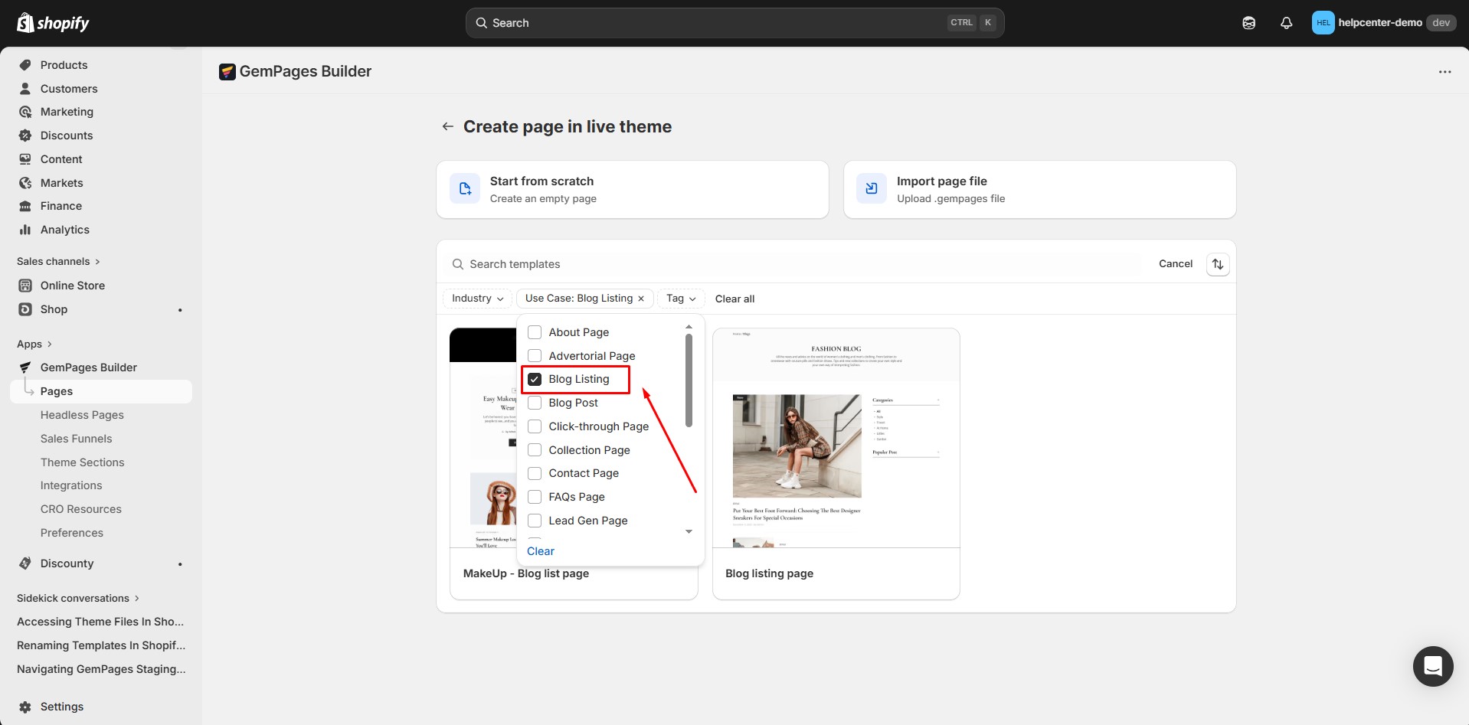Image resolution: width=1469 pixels, height=725 pixels.
Task: Go to Theme Sections in sidebar
Action: pos(82,462)
